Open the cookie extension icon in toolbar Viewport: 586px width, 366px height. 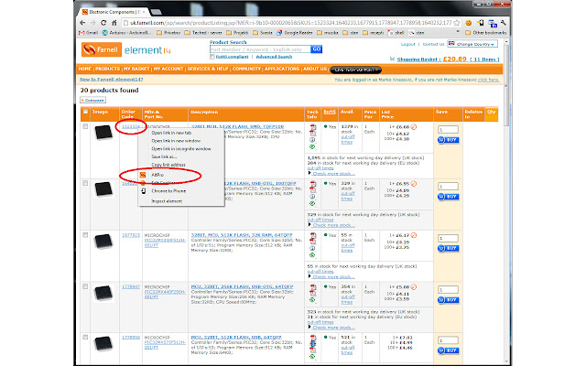pyautogui.click(x=469, y=23)
